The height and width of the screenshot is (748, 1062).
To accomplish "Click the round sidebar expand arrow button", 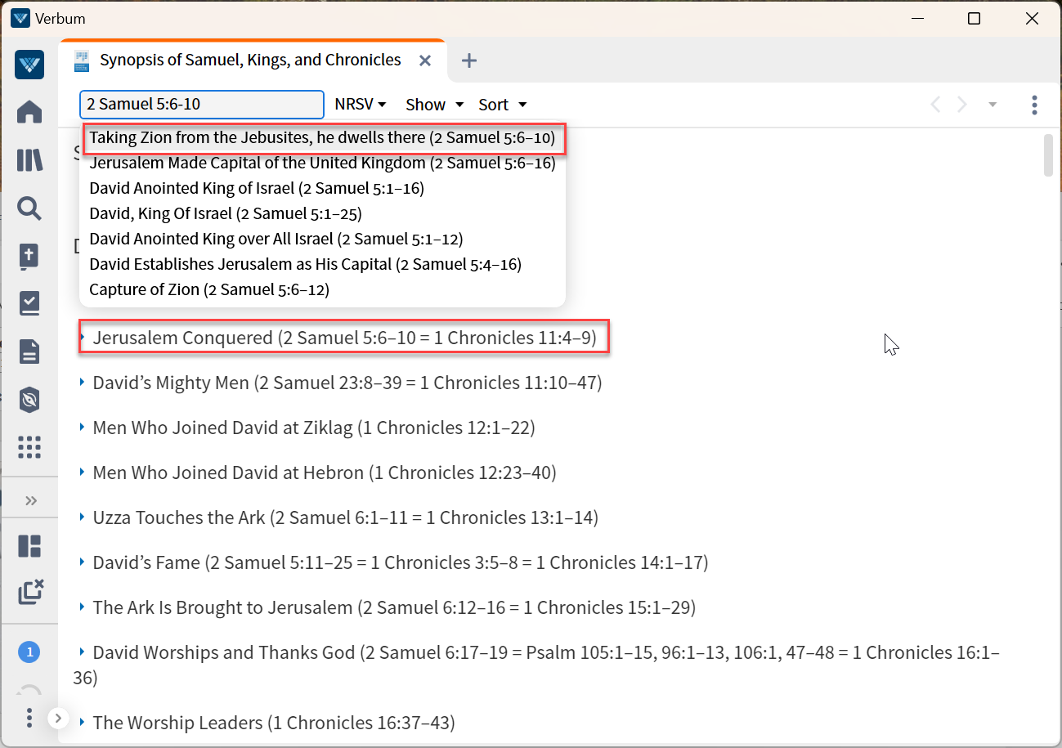I will [x=58, y=719].
